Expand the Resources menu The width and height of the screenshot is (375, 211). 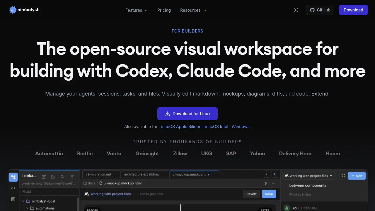pyautogui.click(x=193, y=10)
